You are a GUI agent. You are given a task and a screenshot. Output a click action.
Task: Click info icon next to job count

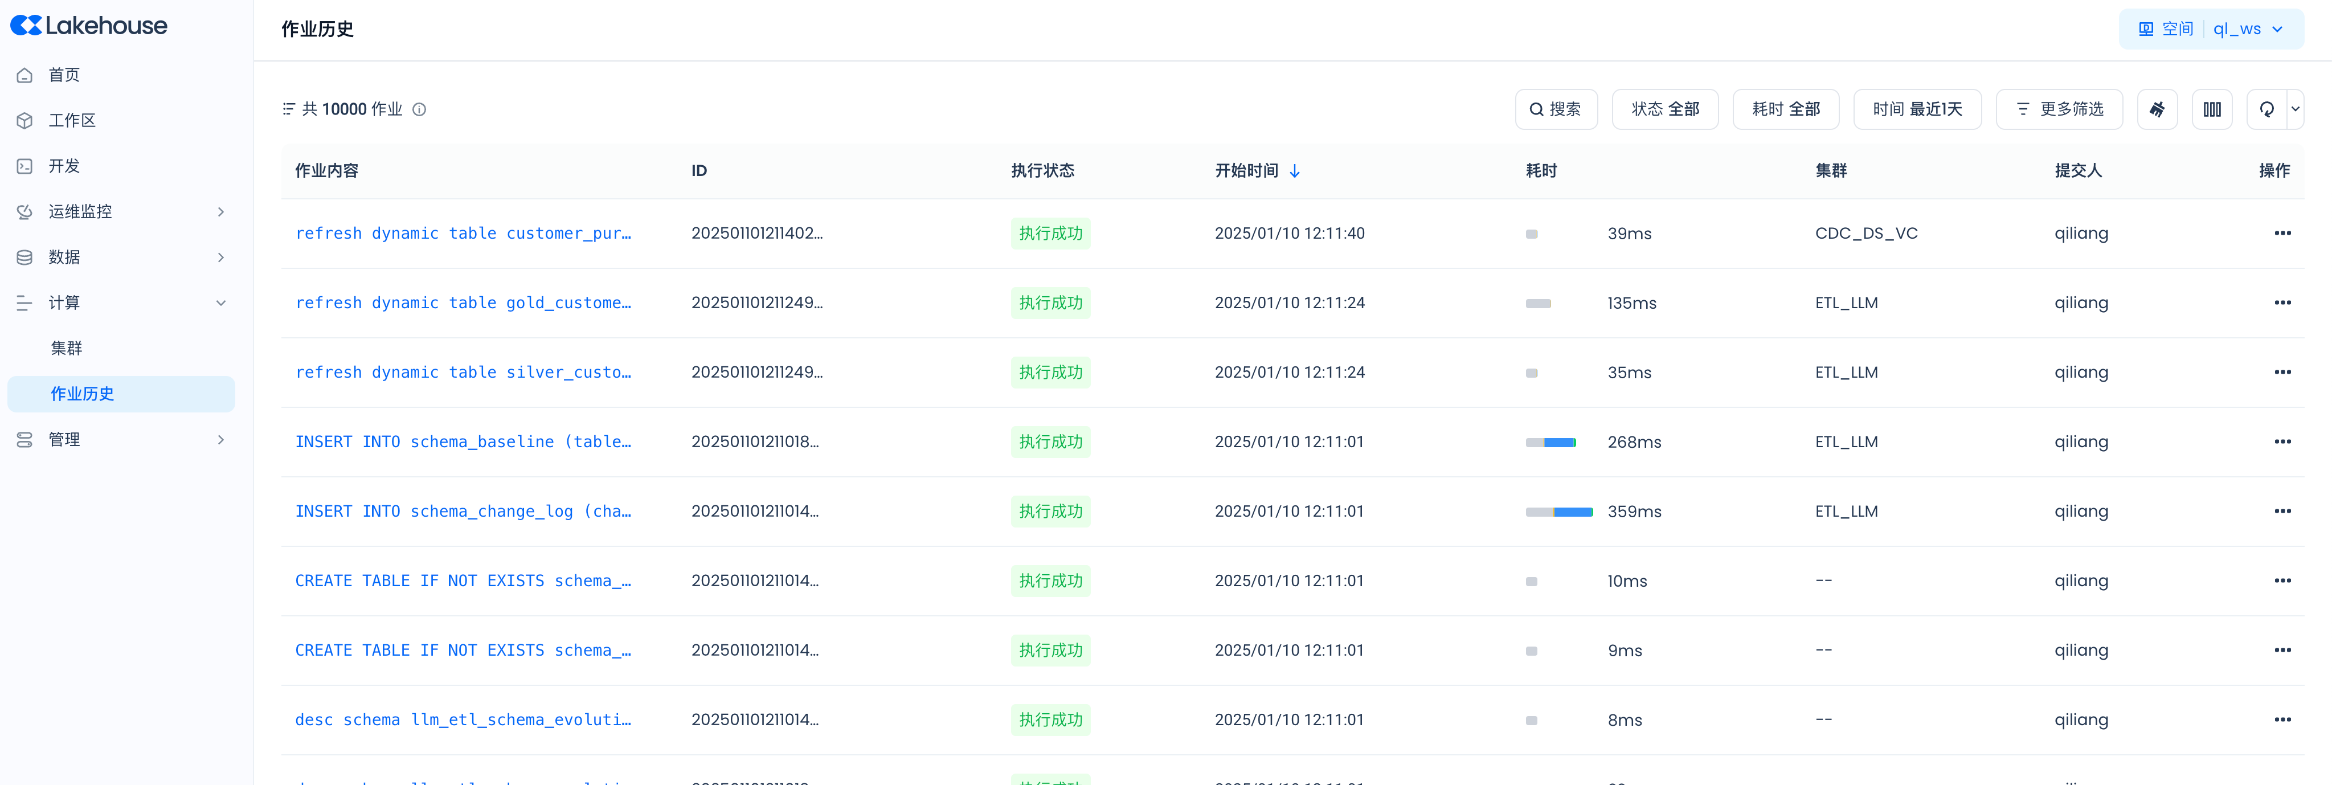pos(419,109)
